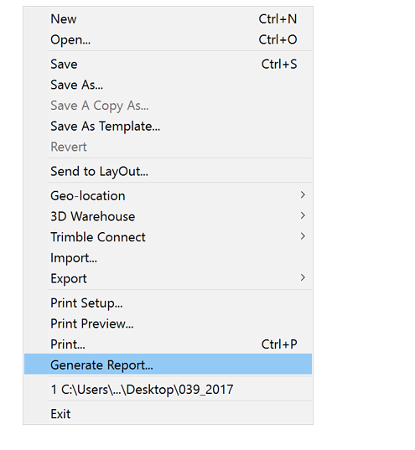Click the Import... menu item
This screenshot has height=450, width=415.
[x=168, y=258]
